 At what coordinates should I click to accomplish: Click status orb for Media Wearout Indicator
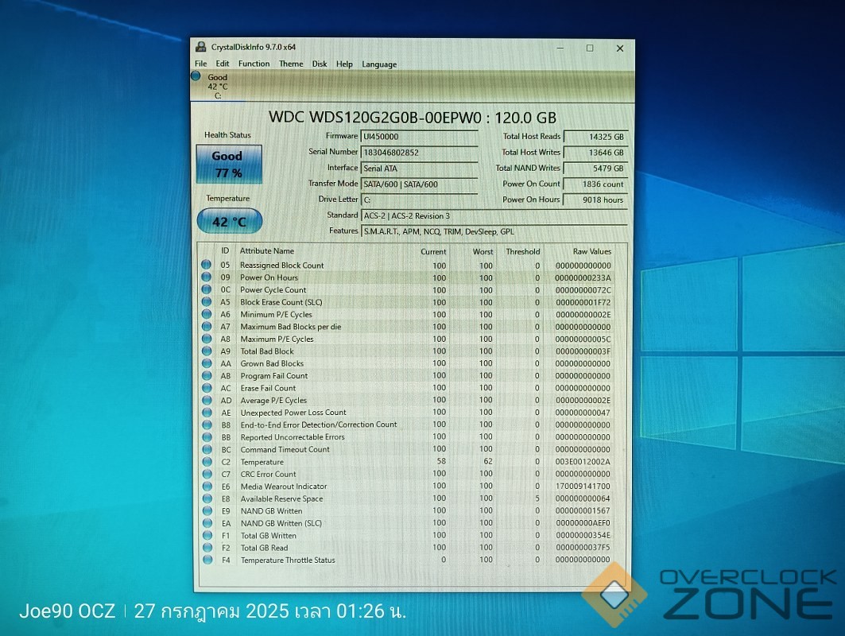[x=207, y=487]
